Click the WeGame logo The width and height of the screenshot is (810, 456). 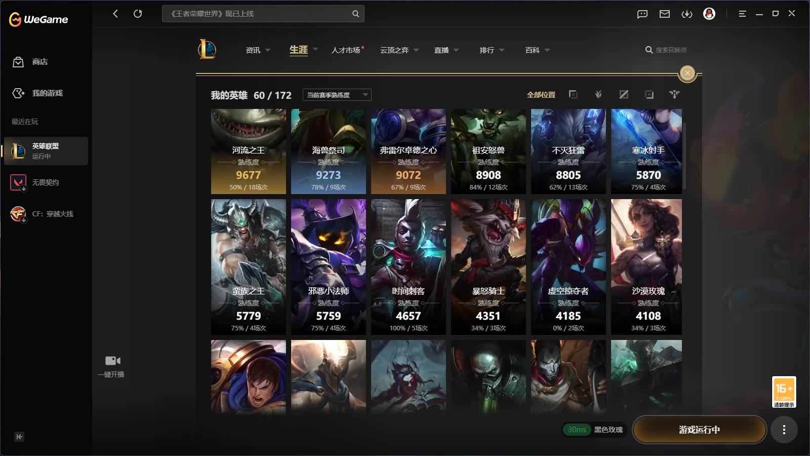coord(38,19)
